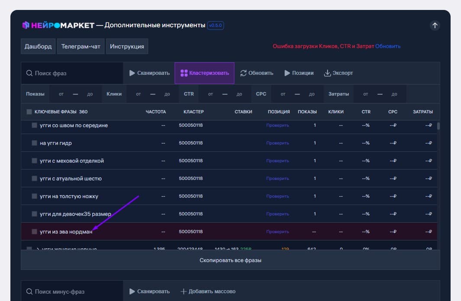Viewport: 461px width, 301px height.
Task: Click the ЗАТРАТЫ column header
Action: 422,112
